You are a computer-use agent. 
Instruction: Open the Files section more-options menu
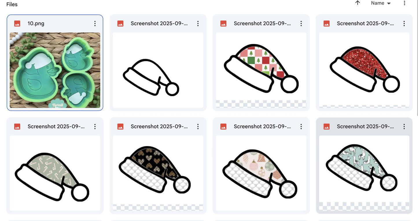tap(404, 3)
